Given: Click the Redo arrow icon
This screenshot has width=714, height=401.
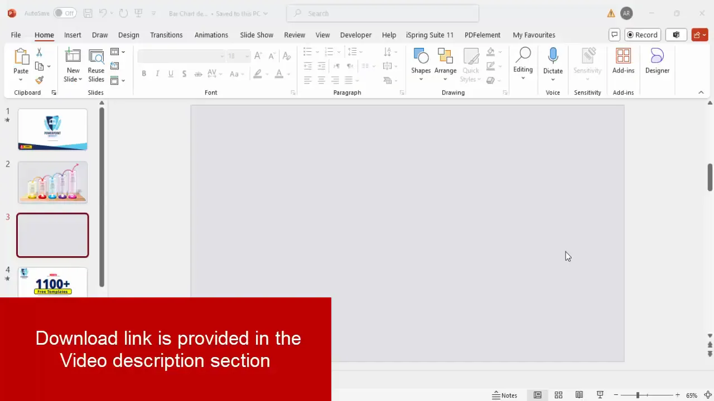Looking at the screenshot, I should (x=123, y=13).
